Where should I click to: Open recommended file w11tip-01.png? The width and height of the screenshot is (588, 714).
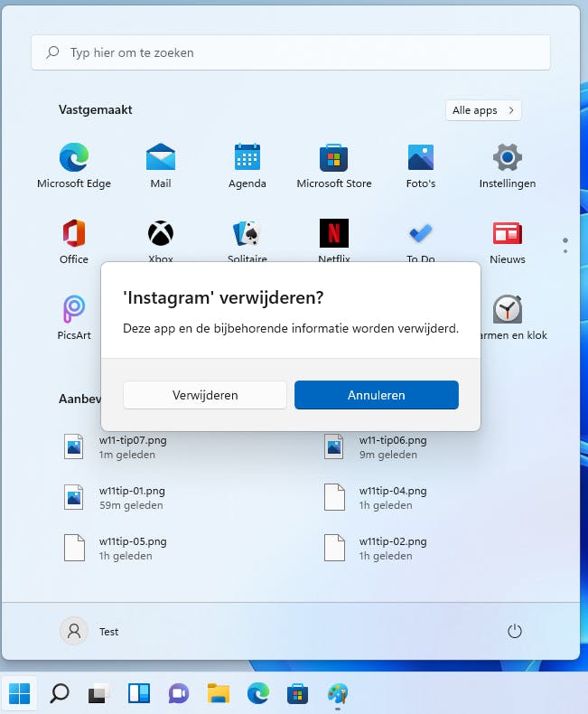[x=116, y=498]
